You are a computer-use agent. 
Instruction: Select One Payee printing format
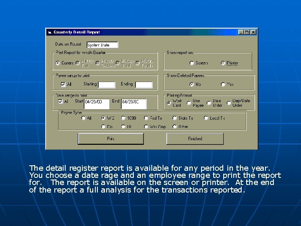click(x=189, y=103)
